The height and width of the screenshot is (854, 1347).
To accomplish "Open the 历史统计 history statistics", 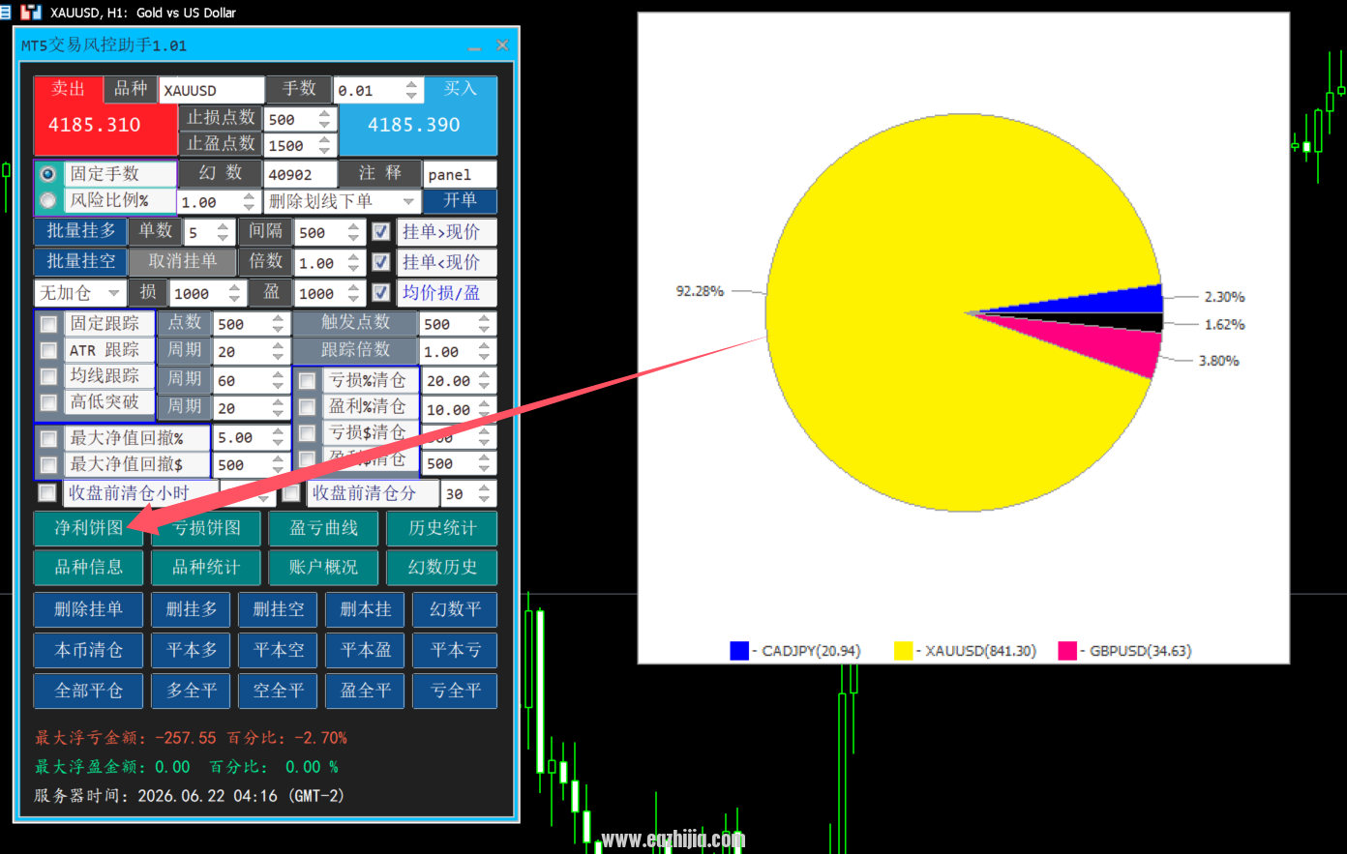I will point(442,528).
